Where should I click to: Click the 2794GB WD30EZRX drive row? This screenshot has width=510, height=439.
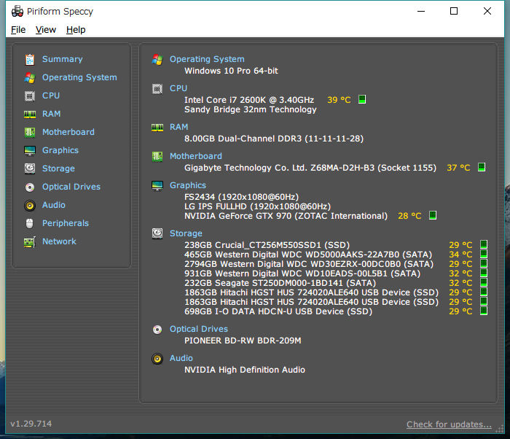(309, 264)
